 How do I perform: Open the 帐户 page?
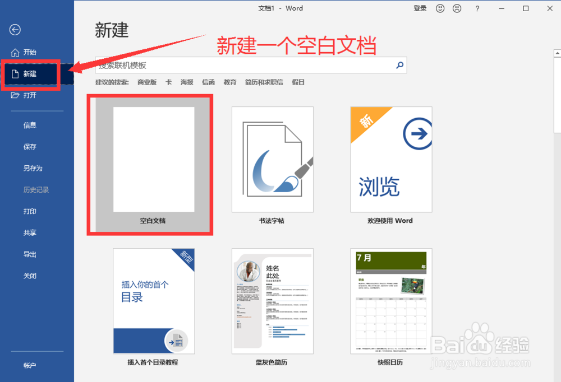click(30, 366)
